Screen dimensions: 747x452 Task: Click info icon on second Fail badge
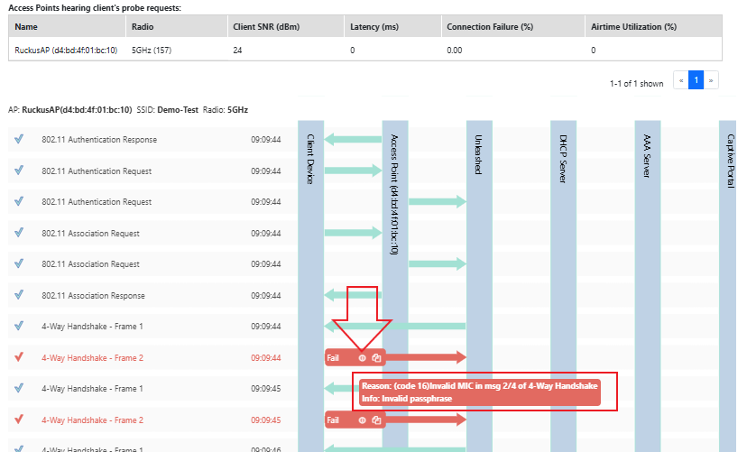coord(362,420)
